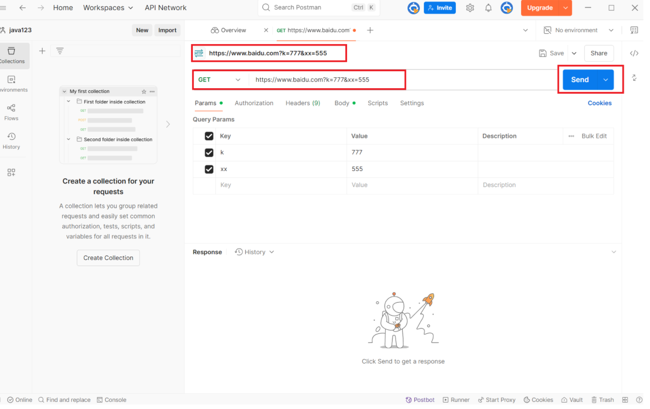Click Bulk Edit
The width and height of the screenshot is (650, 409).
click(594, 136)
